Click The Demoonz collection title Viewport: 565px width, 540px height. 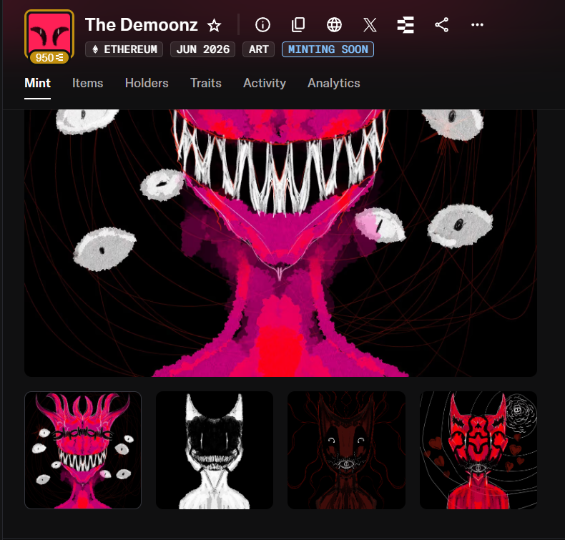(142, 25)
